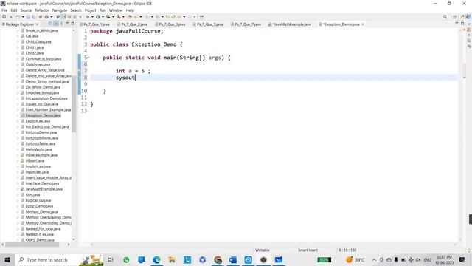Click Package Explorer horizontal scrollbar thumb
This screenshot has width=472, height=266.
pyautogui.click(x=32, y=245)
